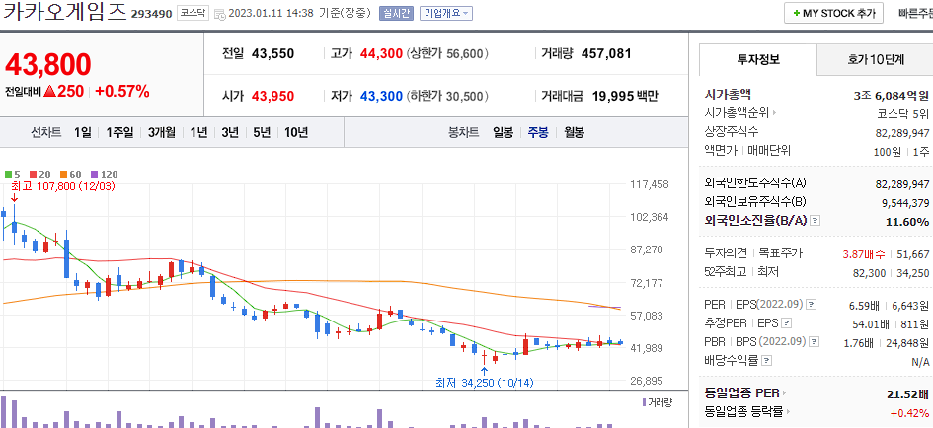Click the 고가 44,300 value

click(x=381, y=54)
